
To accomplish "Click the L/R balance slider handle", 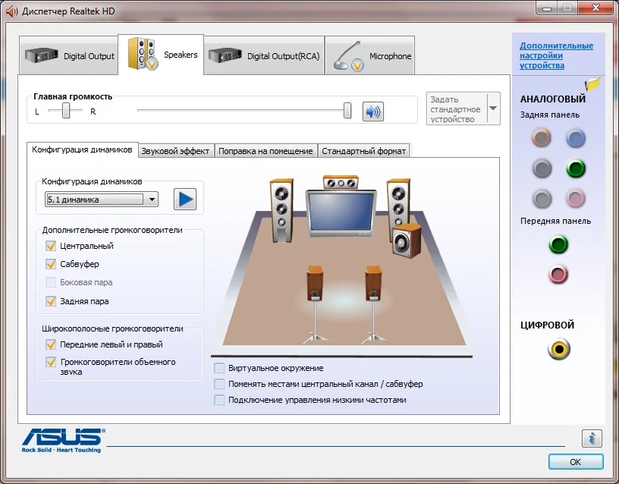I will pos(66,111).
